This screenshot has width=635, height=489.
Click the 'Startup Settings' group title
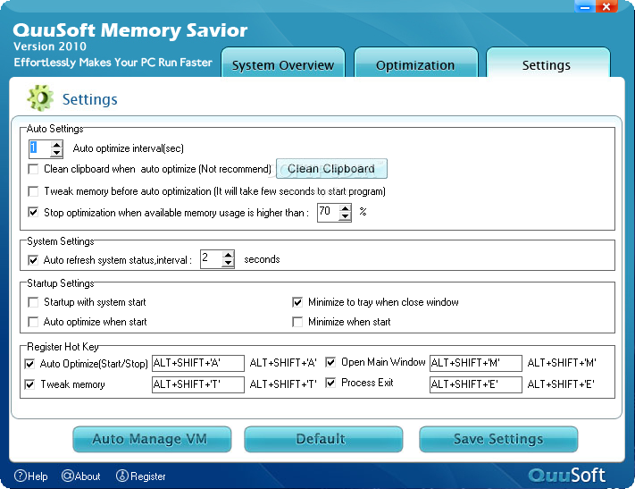61,283
